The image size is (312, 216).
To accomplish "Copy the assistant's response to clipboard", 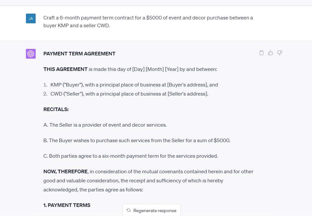I will tap(261, 53).
